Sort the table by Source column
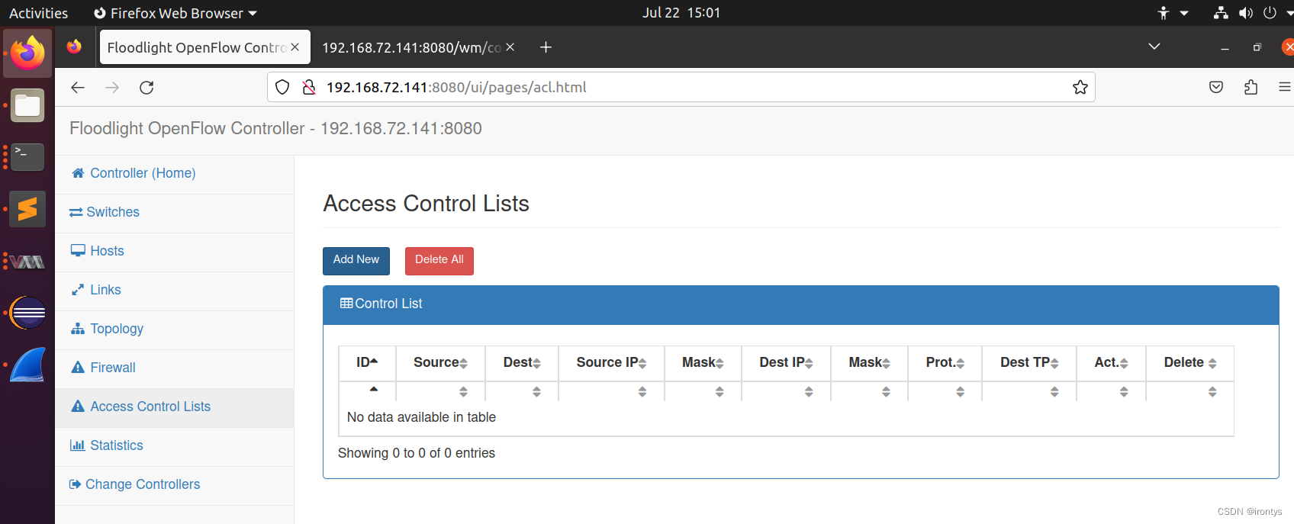 coord(440,363)
